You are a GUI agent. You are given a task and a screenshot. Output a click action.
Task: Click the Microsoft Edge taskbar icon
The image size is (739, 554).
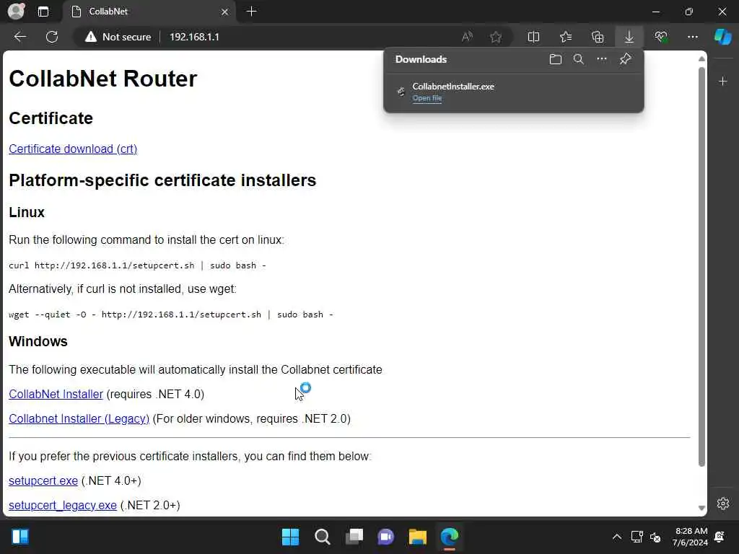pos(449,537)
